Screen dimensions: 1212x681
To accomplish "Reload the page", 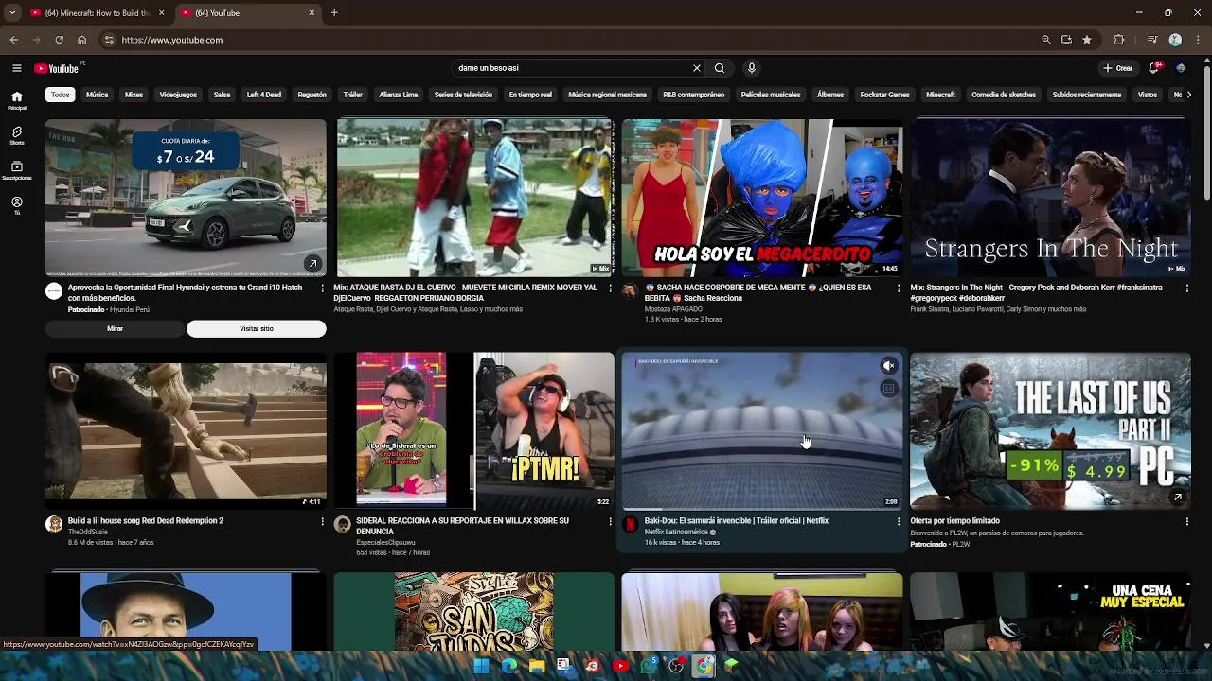I will (x=59, y=40).
